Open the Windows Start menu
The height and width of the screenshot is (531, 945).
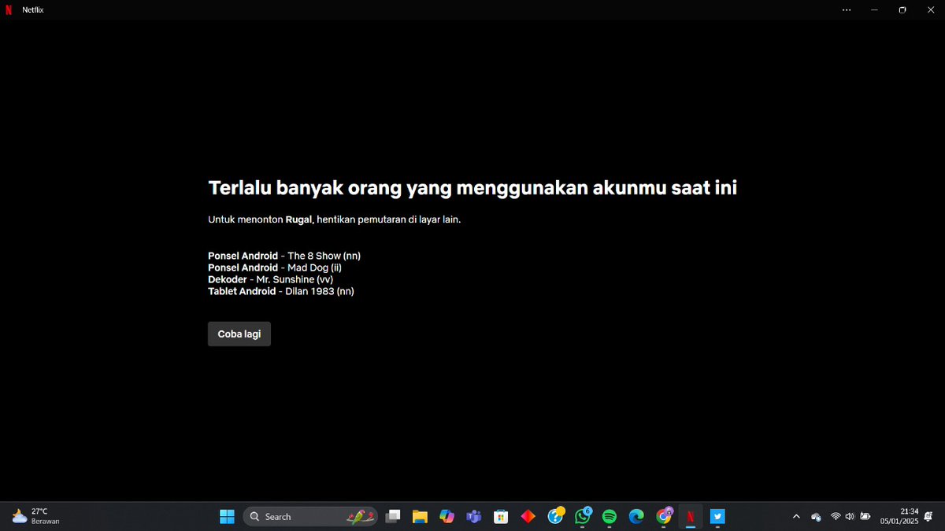[x=227, y=517]
